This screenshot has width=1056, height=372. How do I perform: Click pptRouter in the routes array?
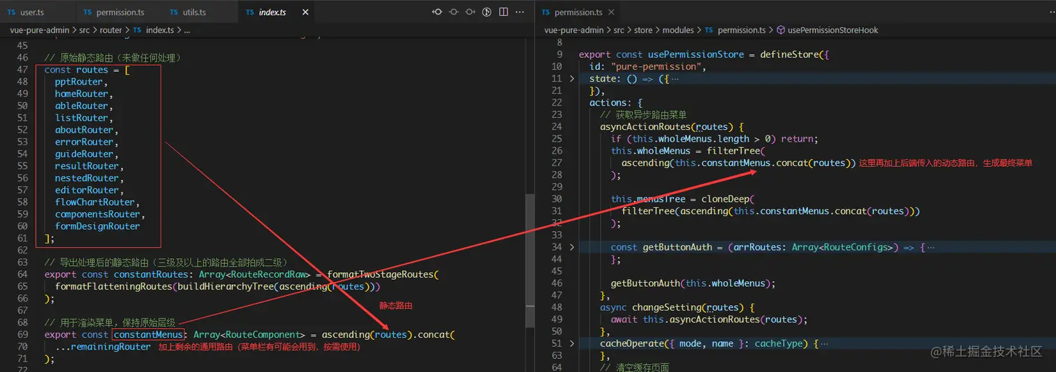pyautogui.click(x=78, y=82)
